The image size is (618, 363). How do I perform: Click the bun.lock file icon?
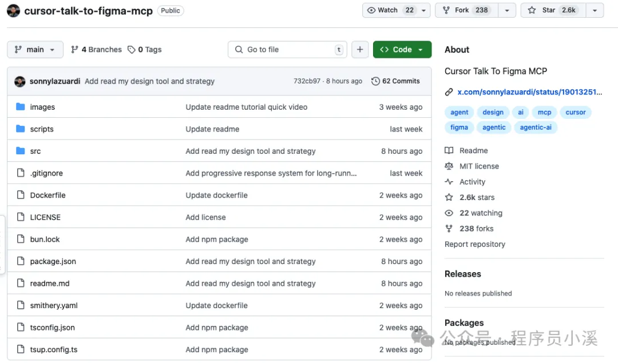pos(21,239)
